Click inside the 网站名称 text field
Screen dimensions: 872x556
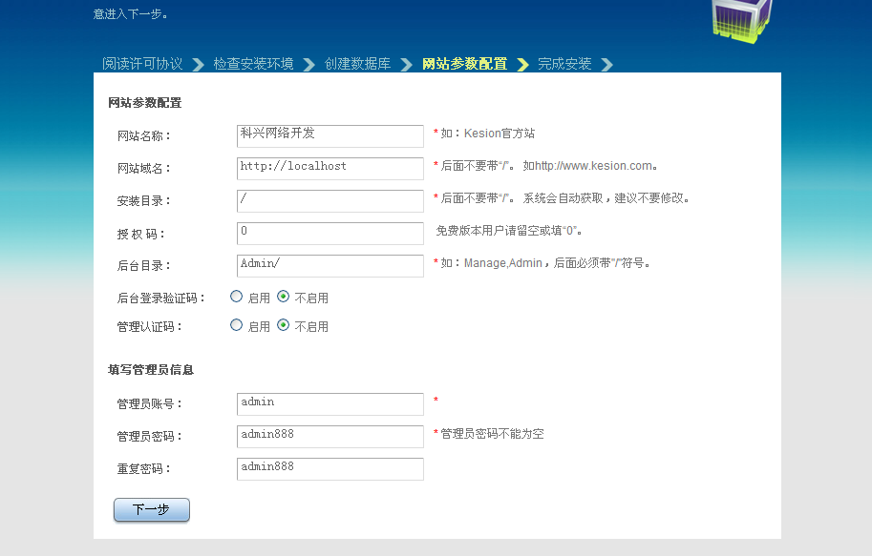click(x=330, y=136)
